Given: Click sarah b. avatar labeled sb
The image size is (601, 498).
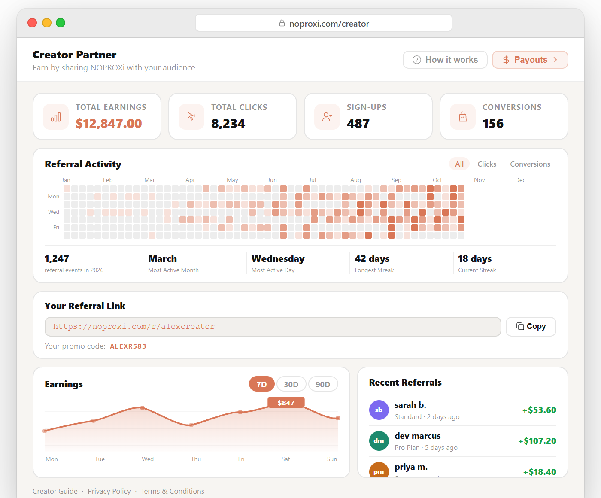Looking at the screenshot, I should pos(379,410).
